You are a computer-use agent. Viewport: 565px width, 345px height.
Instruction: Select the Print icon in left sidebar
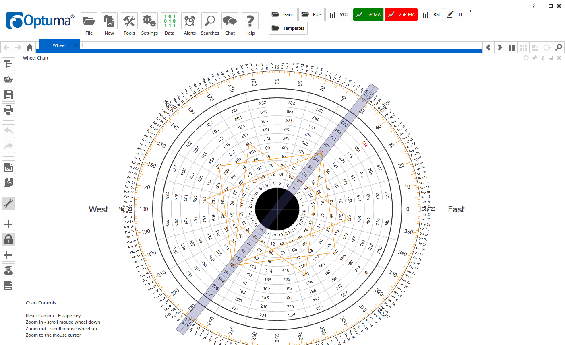click(8, 110)
